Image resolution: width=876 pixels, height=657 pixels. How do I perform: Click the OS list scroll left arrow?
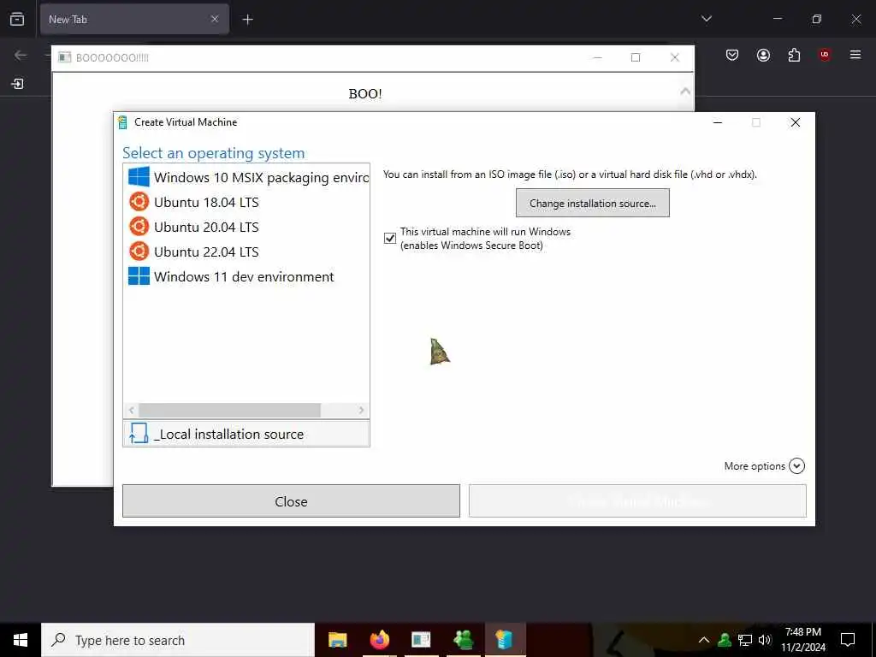[131, 410]
